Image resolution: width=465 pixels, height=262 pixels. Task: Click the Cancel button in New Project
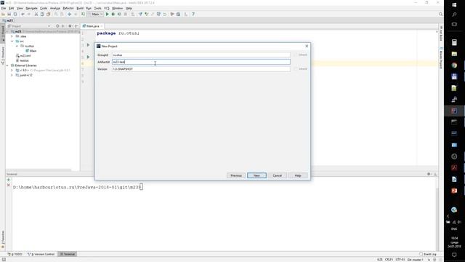[278, 175]
